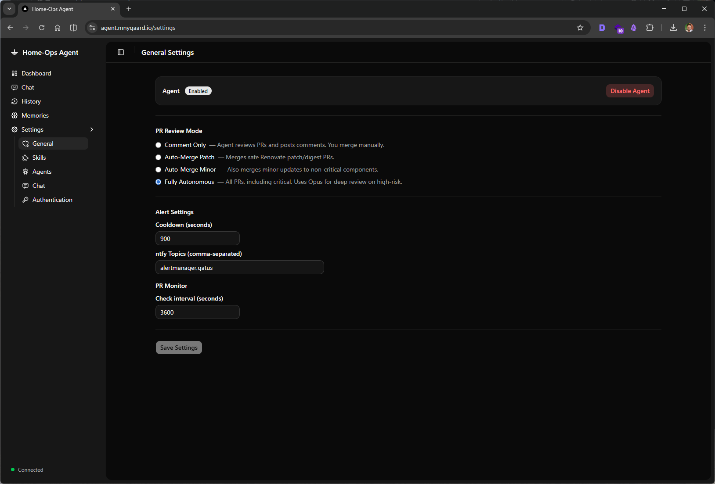Click the Home-Ops Agent logo icon
The image size is (715, 484).
click(14, 52)
